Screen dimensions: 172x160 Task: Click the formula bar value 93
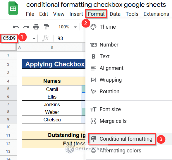[x=60, y=38]
